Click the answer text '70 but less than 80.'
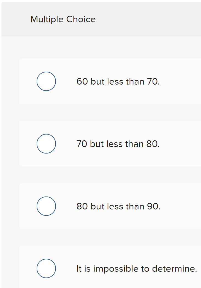The image size is (201, 288). (x=118, y=144)
